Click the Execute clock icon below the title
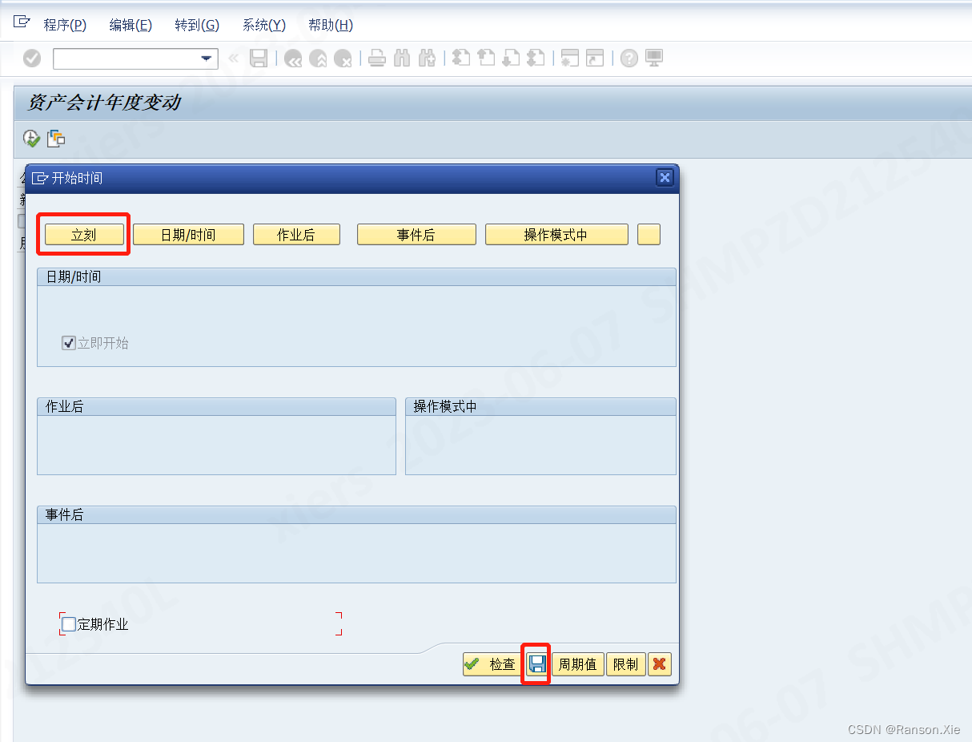Image resolution: width=972 pixels, height=742 pixels. click(30, 138)
